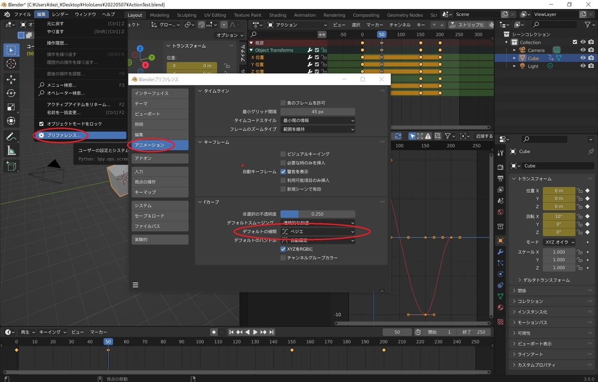Open rotation mode XYZ オイラー dropdown
Screen dimensions: 598x382
coord(558,242)
